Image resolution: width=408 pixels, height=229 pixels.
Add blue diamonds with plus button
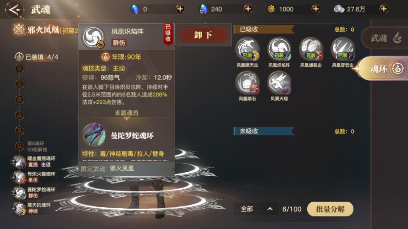coord(180,9)
